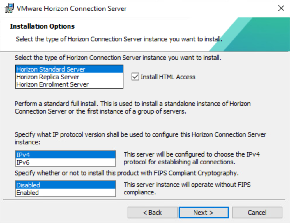Click the Installation Options heading
The image size is (290, 223).
point(42,26)
